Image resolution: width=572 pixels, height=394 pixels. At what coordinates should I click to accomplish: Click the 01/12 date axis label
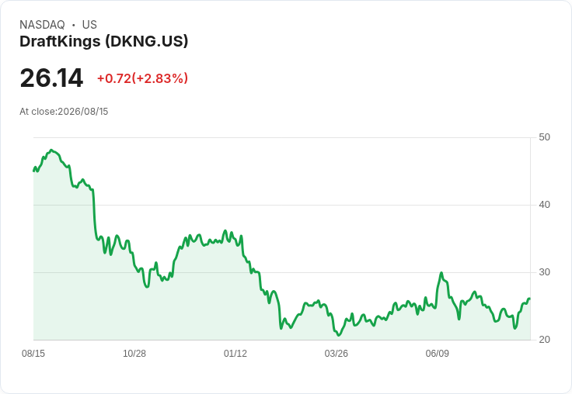[235, 353]
